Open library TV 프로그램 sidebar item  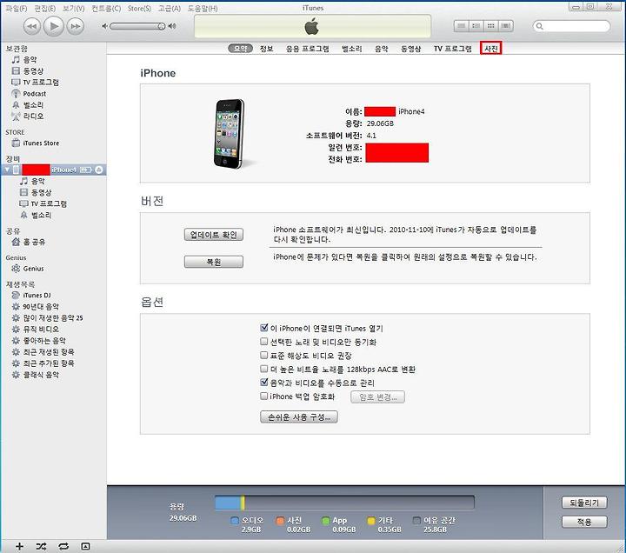click(x=41, y=82)
